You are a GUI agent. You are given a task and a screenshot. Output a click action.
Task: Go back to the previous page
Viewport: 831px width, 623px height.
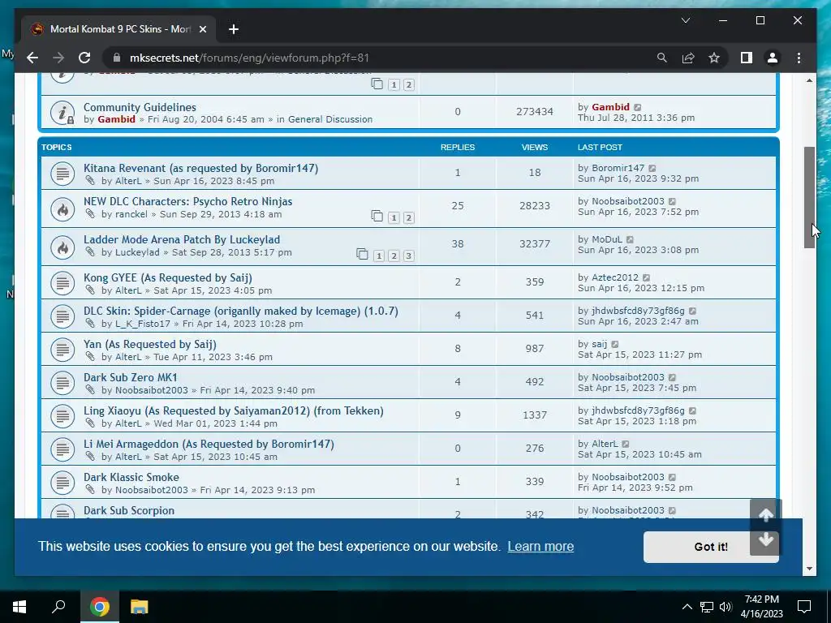[x=32, y=58]
